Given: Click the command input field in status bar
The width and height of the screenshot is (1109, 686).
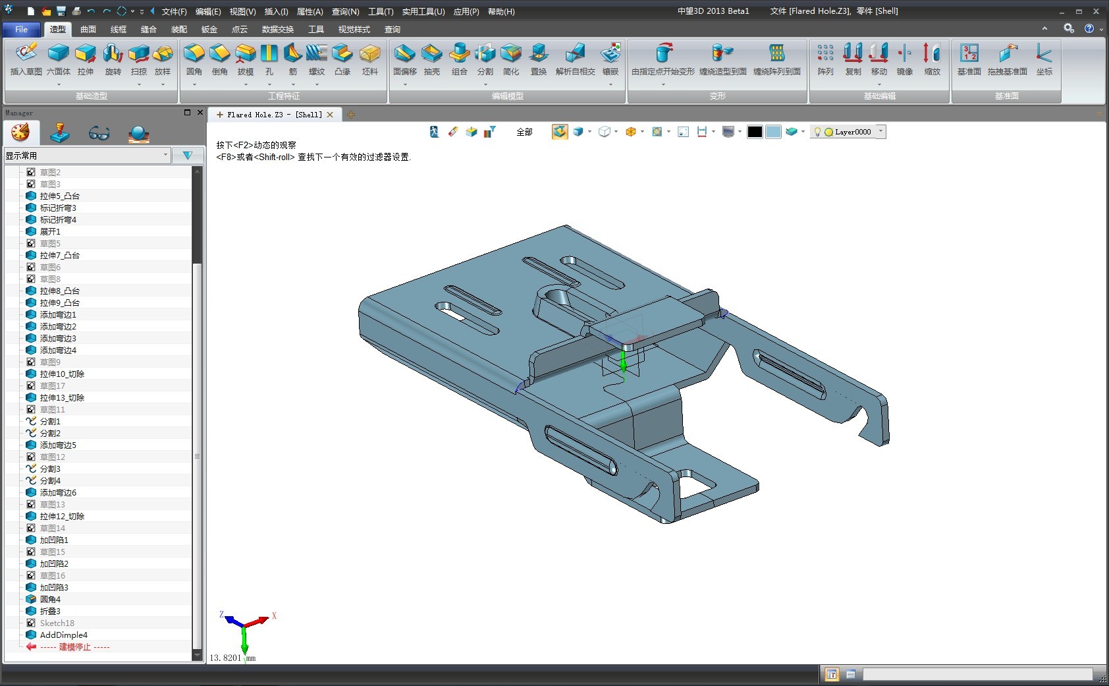Looking at the screenshot, I should coord(977,674).
